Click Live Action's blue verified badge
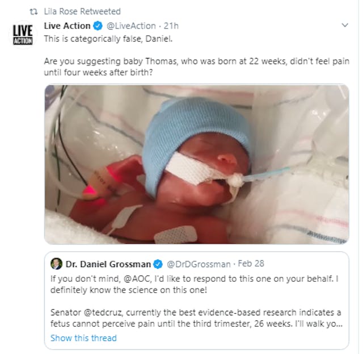The width and height of the screenshot is (363, 354). coord(98,26)
